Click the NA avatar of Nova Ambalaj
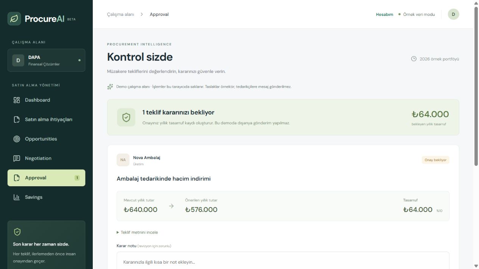 point(123,160)
